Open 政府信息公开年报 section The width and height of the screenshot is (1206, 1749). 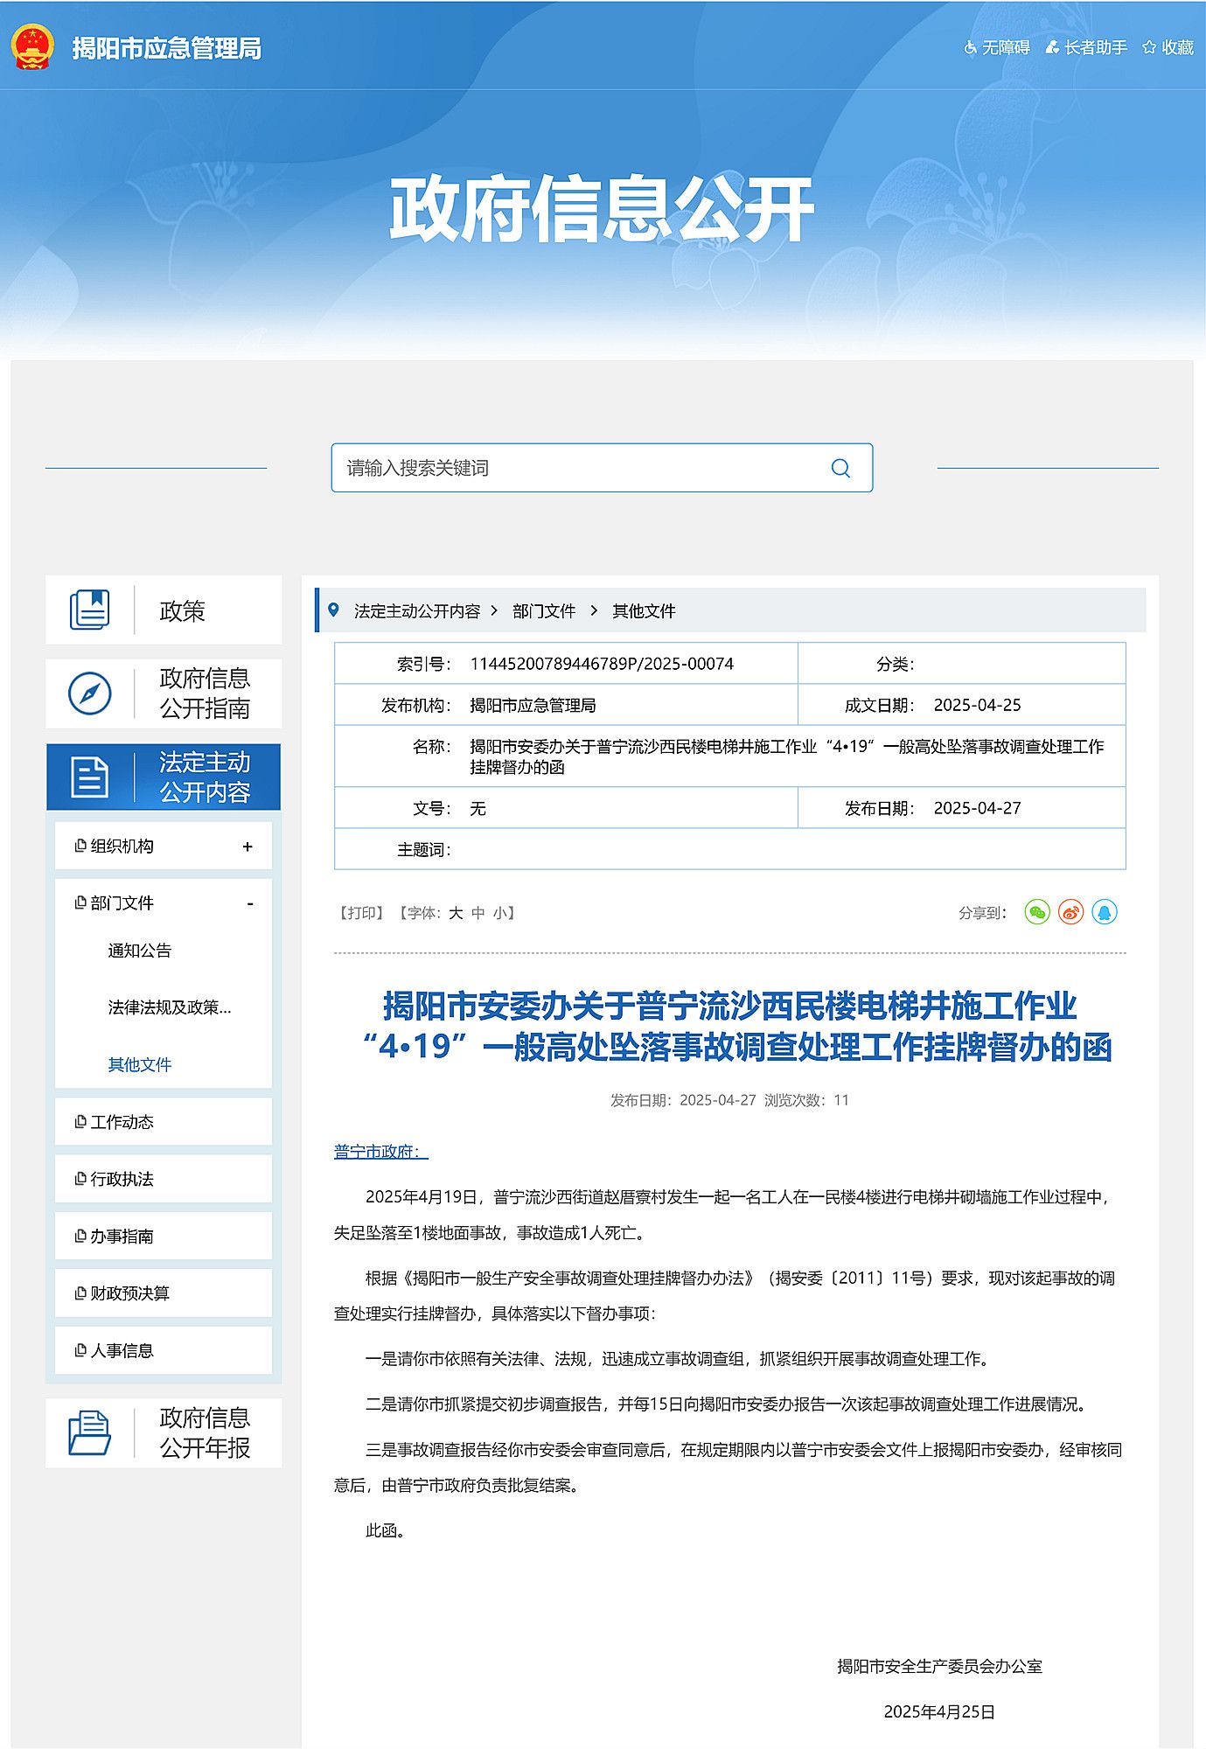164,1432
